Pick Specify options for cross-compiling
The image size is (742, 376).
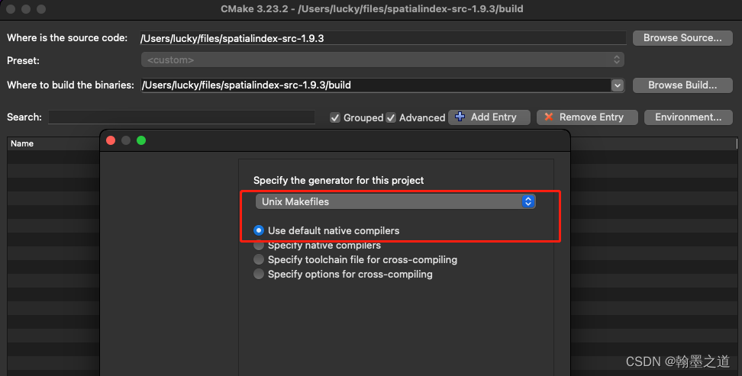tap(260, 275)
